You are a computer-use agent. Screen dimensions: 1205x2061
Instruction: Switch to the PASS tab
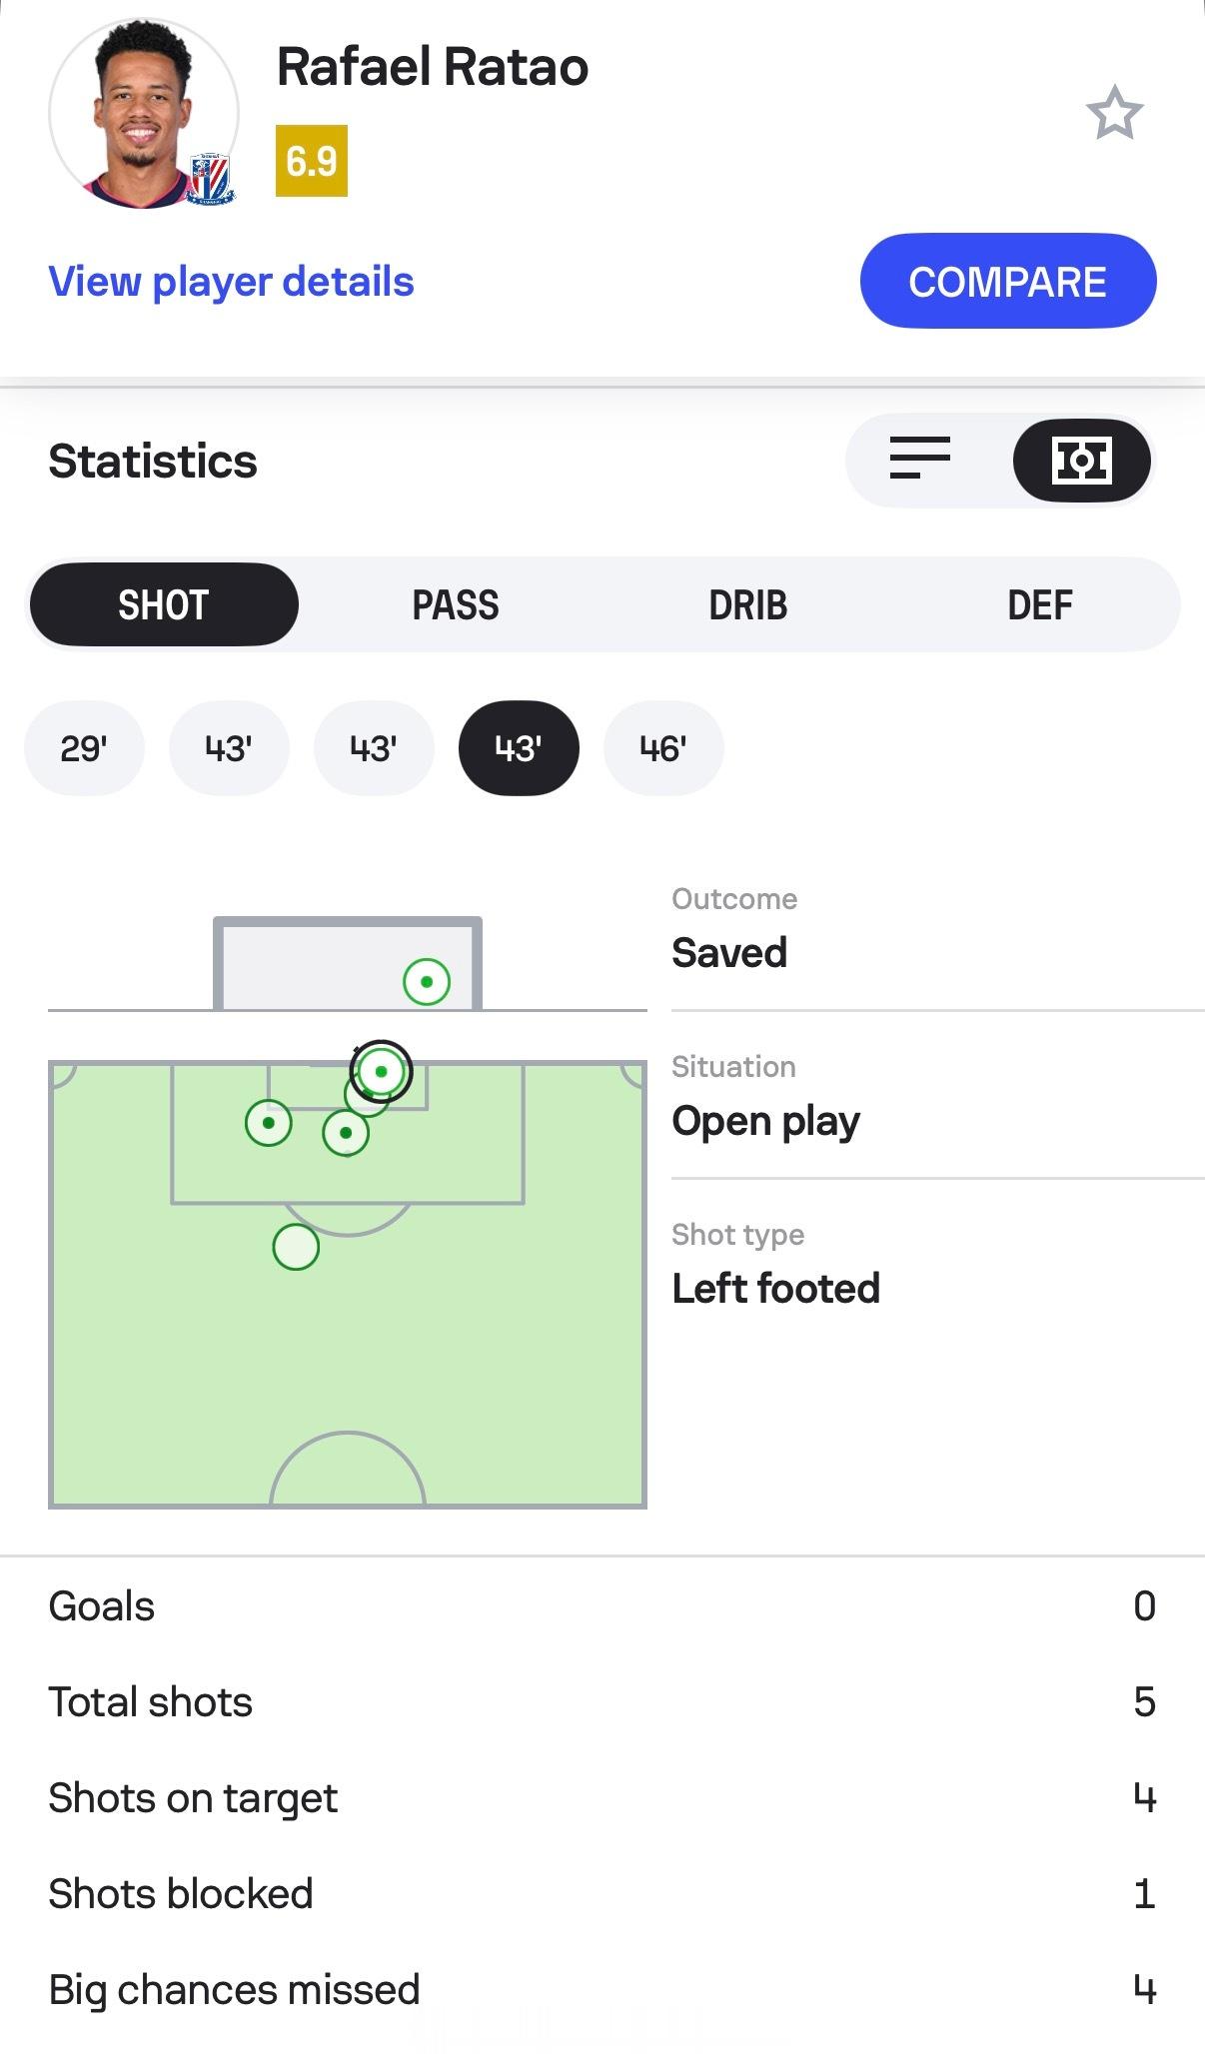pyautogui.click(x=456, y=604)
